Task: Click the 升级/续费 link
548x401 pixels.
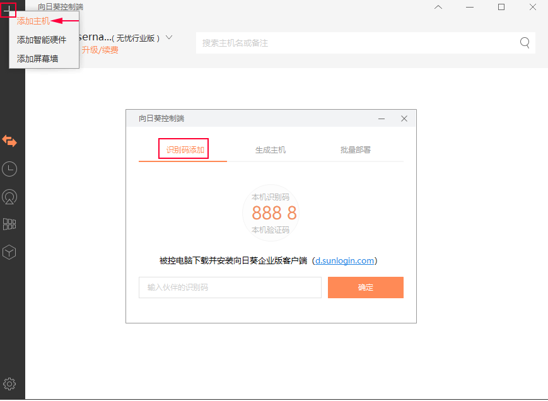Action: click(100, 50)
